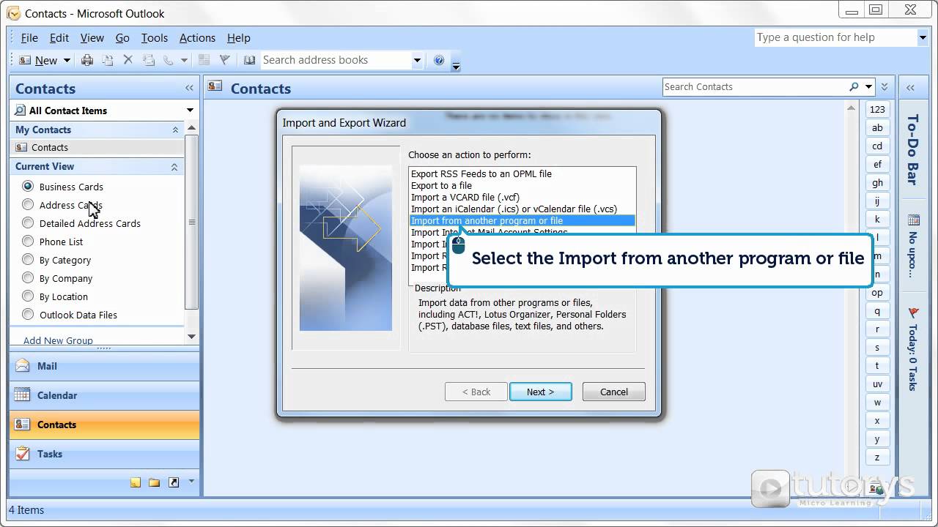938x527 pixels.
Task: Open the View menu
Action: 92,38
